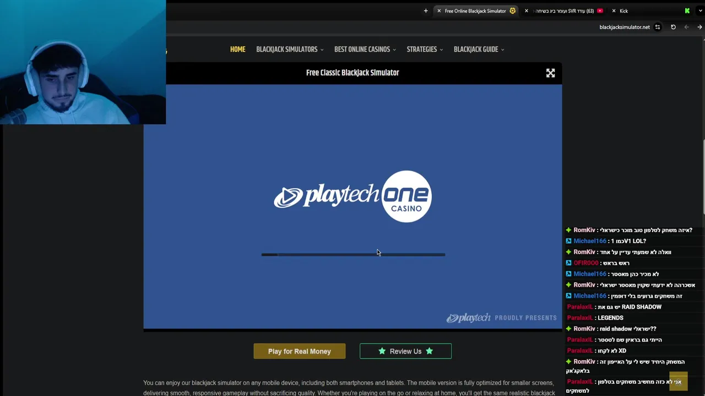Click Play for Real Money button
This screenshot has height=396, width=705.
[x=300, y=351]
